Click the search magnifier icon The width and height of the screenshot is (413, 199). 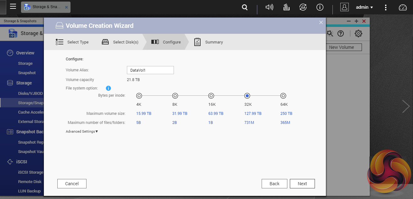[245, 7]
